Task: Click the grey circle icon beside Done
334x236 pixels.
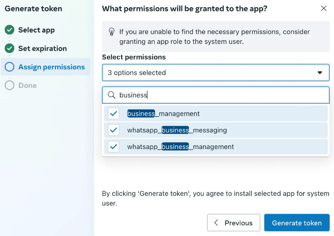Action: pyautogui.click(x=10, y=86)
